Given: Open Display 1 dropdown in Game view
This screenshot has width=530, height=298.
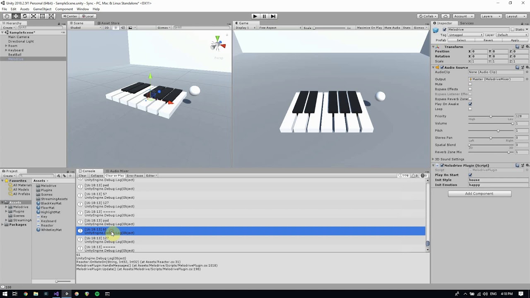Looking at the screenshot, I should (x=245, y=28).
